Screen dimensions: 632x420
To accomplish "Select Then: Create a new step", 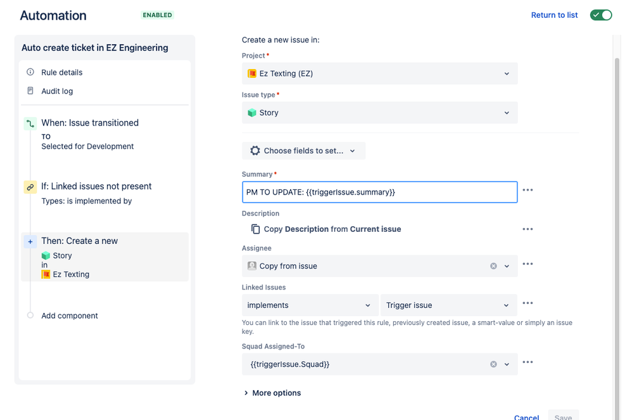I will tap(104, 257).
